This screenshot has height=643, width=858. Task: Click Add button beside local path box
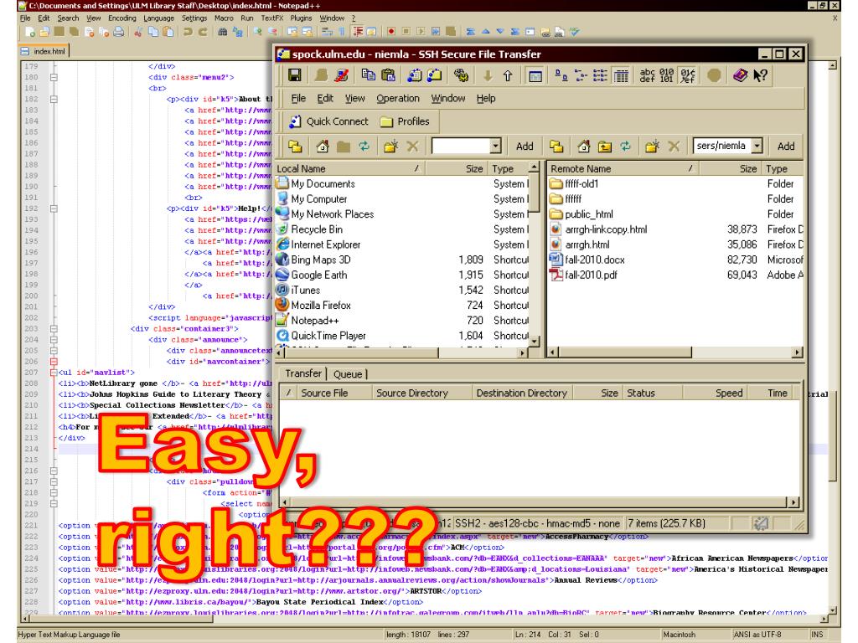click(x=525, y=146)
